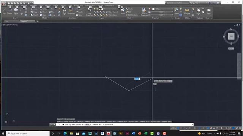Select the Text annotation tool

pos(65,11)
